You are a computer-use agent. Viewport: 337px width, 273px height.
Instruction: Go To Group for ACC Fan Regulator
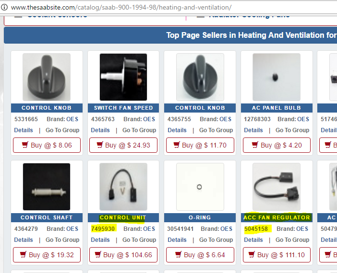click(x=292, y=240)
